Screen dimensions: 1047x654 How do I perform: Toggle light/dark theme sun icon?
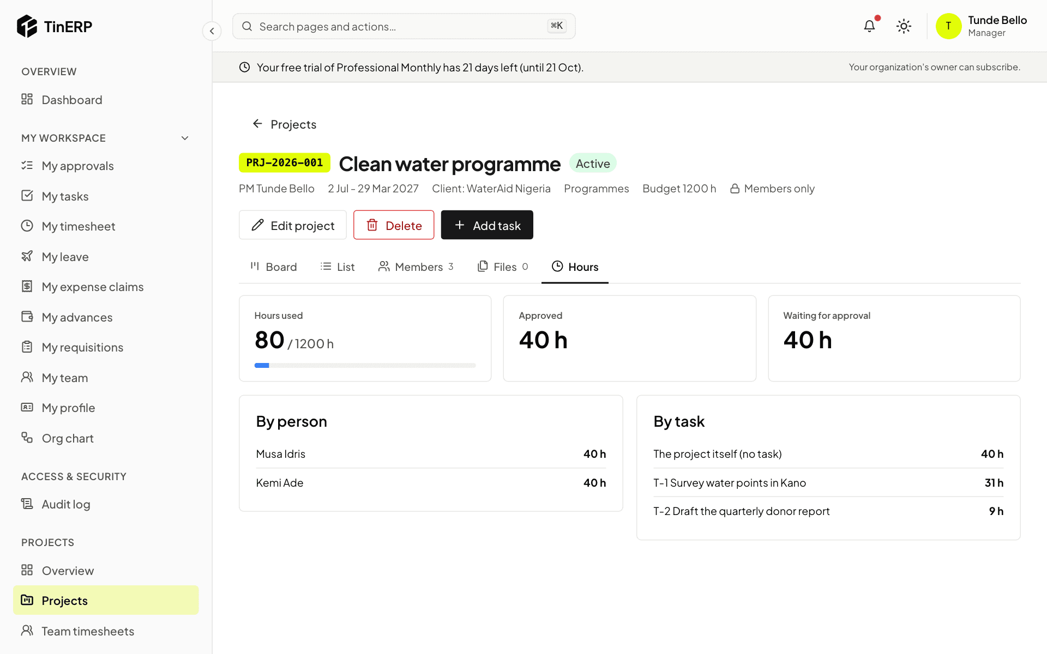[904, 26]
